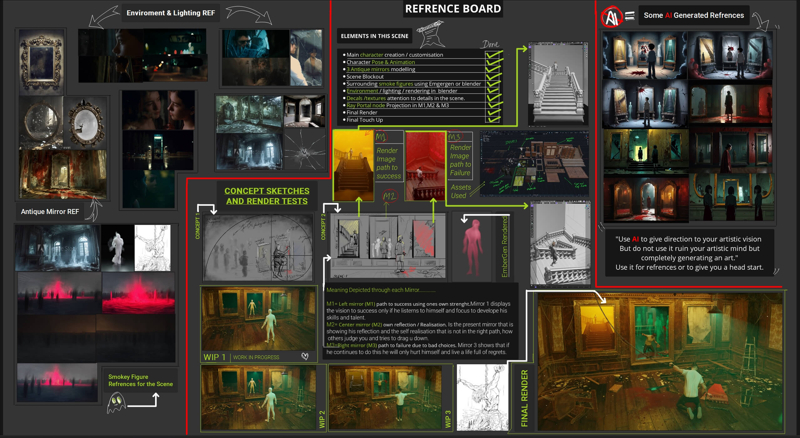Image resolution: width=800 pixels, height=438 pixels.
Task: Open the WIP 3 render with T-pose character
Action: coord(385,397)
